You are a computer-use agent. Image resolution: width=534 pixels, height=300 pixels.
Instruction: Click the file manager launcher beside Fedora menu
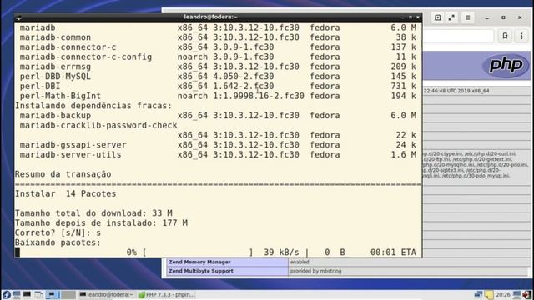[x=17, y=294]
